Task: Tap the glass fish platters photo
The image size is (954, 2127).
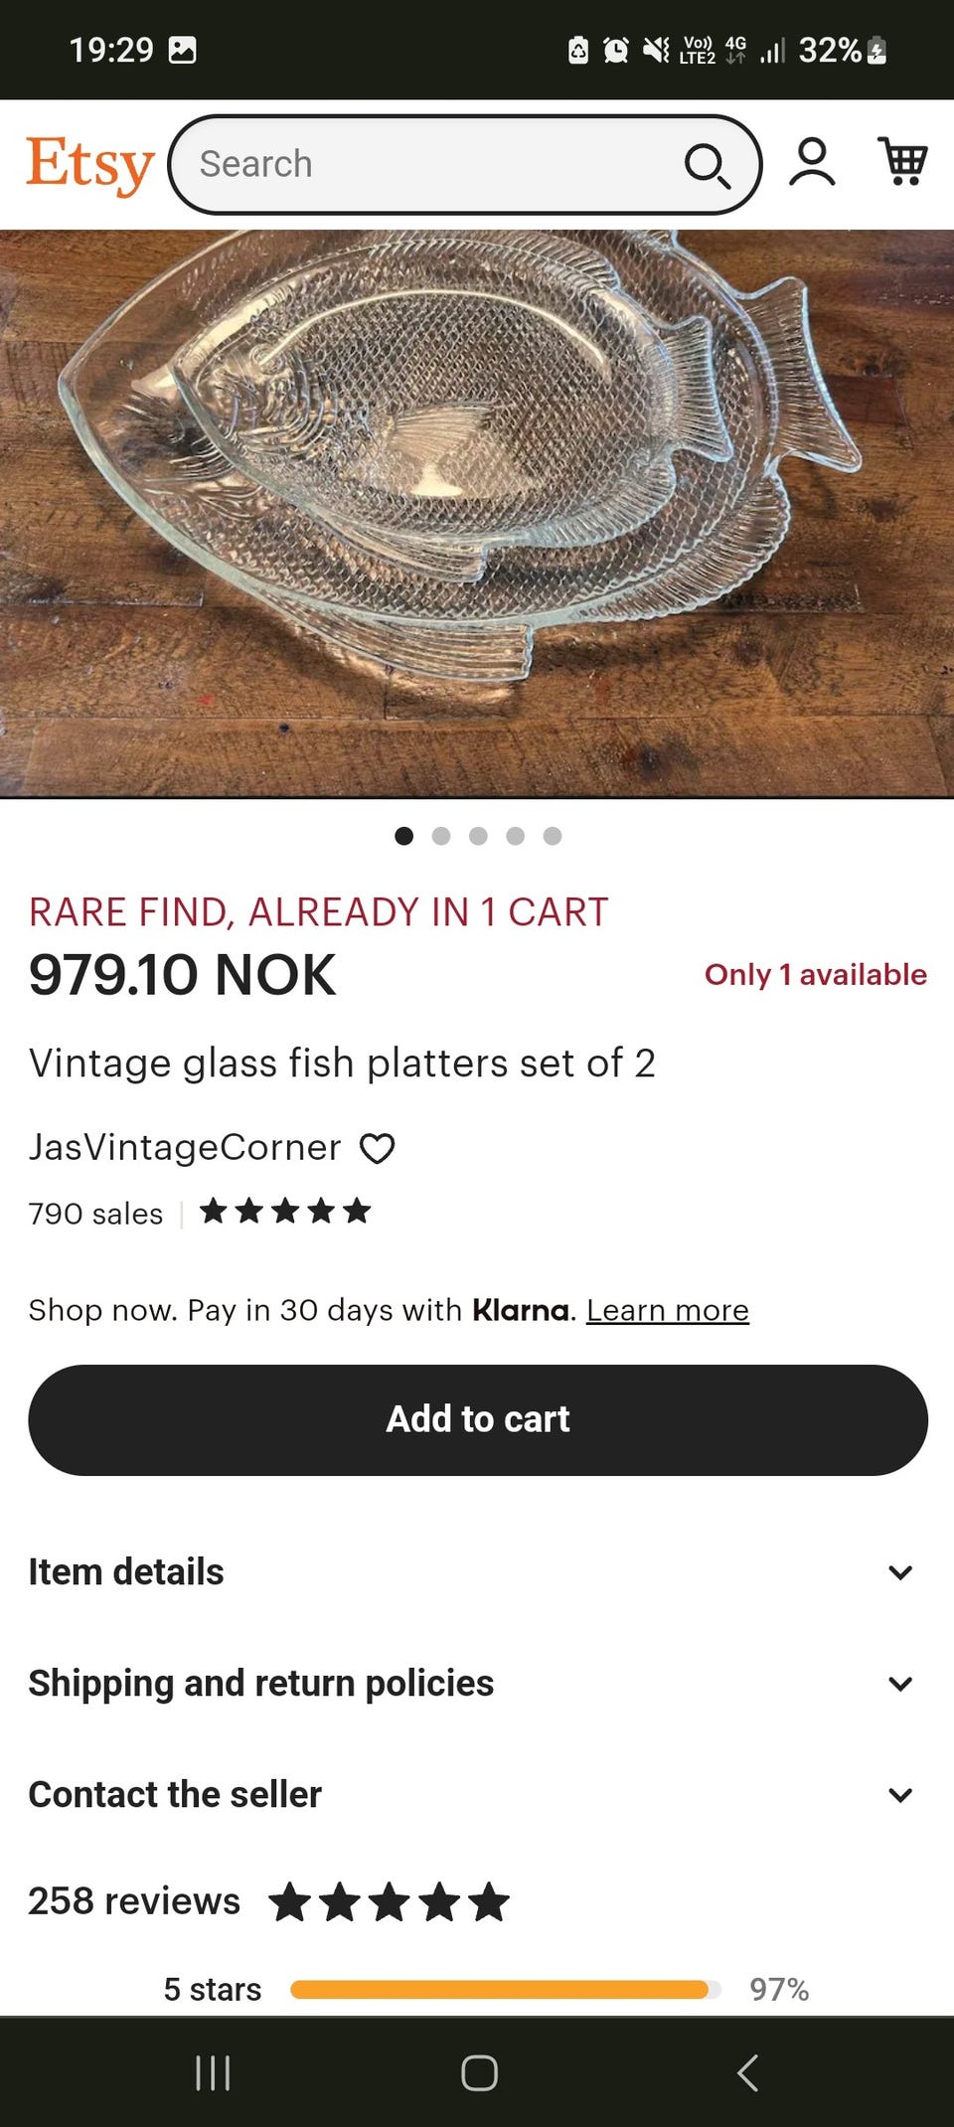Action: 477,512
